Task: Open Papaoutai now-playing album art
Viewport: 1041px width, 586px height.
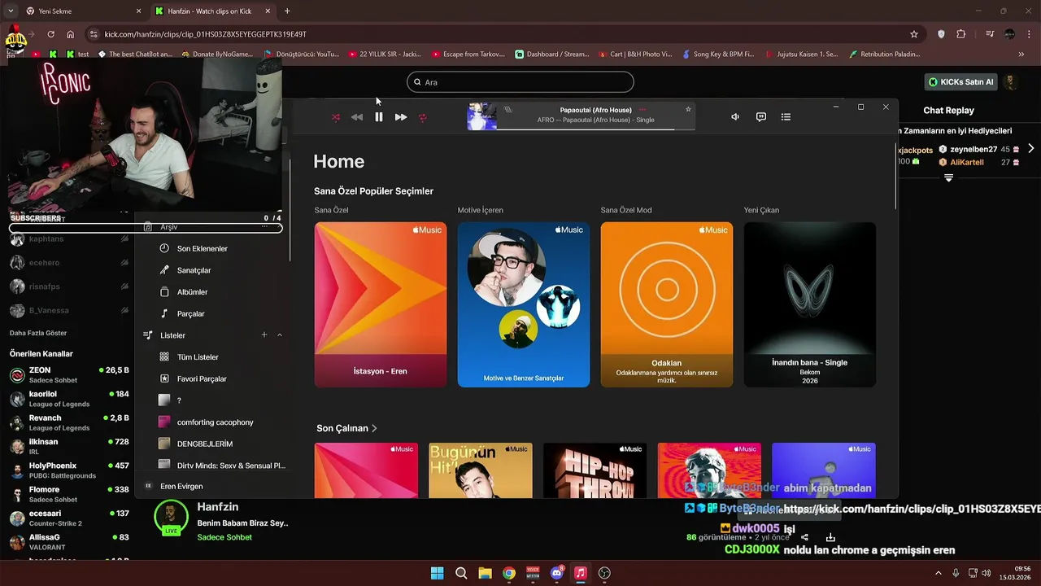Action: point(481,116)
